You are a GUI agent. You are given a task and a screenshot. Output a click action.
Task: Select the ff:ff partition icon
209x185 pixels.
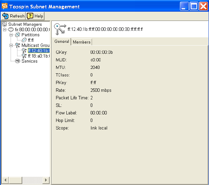24,40
